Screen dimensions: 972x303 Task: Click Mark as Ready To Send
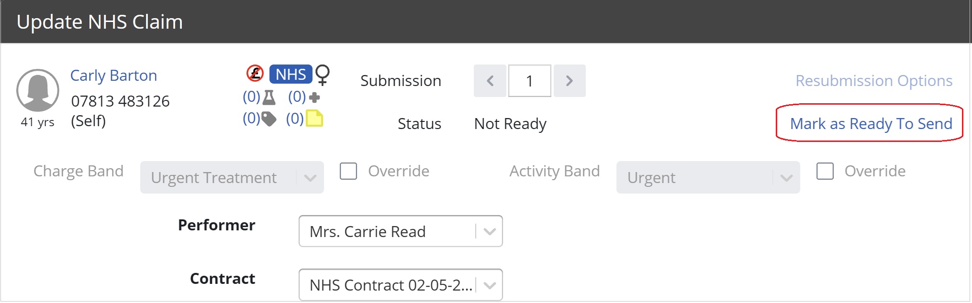(x=871, y=123)
